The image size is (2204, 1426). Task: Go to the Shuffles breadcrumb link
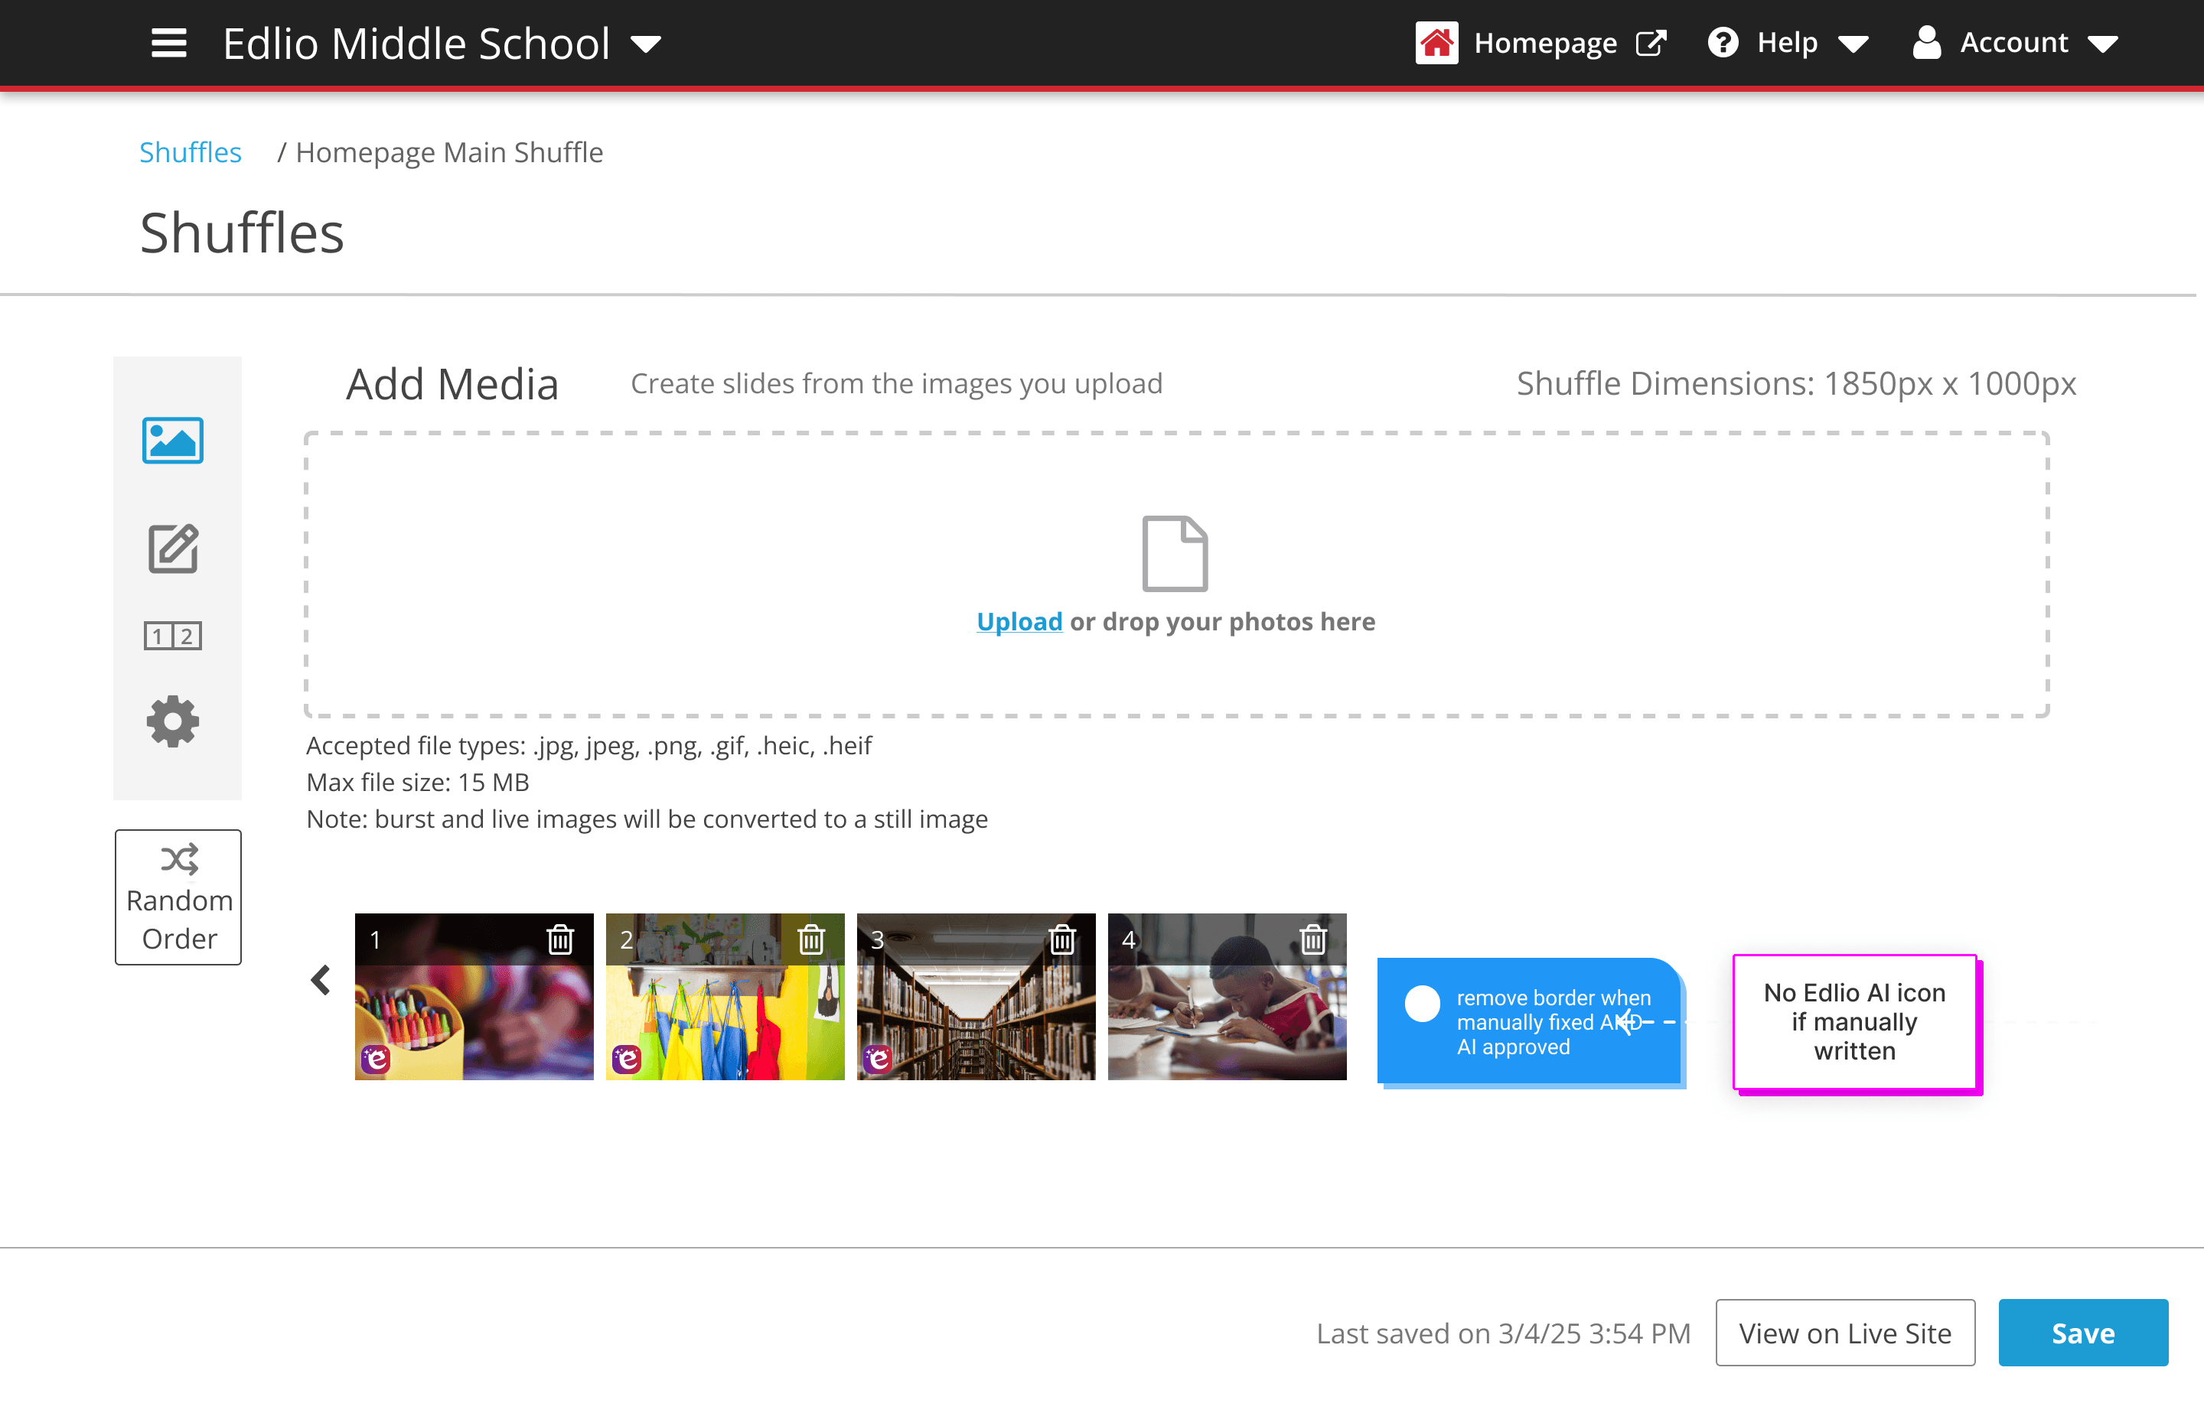tap(190, 152)
